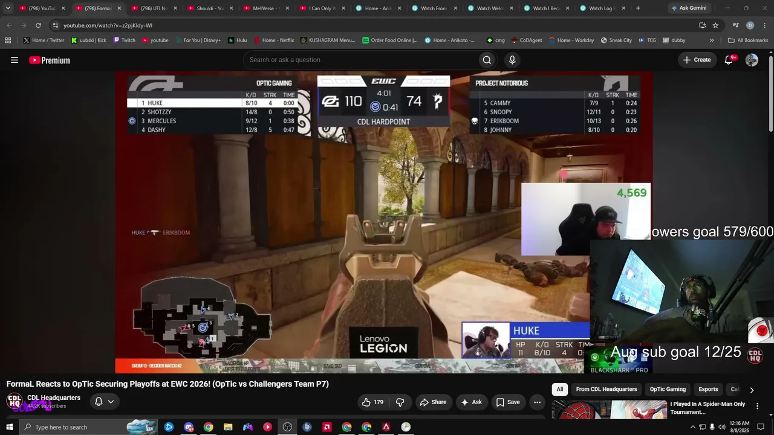Screen dimensions: 774x435
Task: Like the video with 179 likes
Action: pos(372,402)
